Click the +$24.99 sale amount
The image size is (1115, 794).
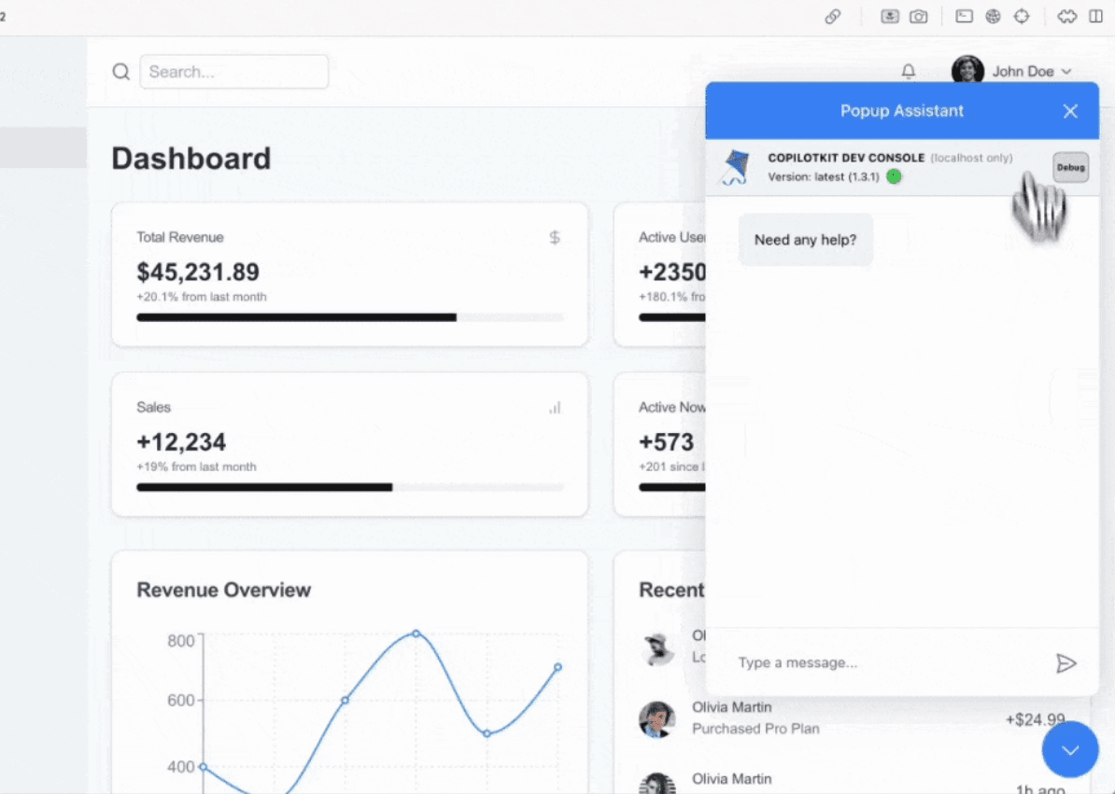point(1035,719)
